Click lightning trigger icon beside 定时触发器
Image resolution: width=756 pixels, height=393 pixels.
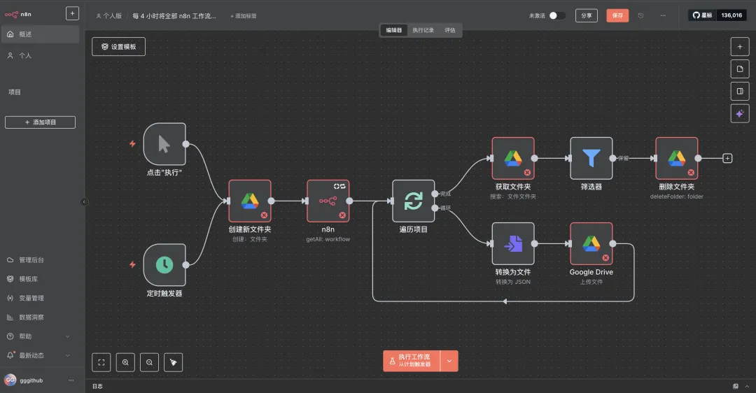132,264
